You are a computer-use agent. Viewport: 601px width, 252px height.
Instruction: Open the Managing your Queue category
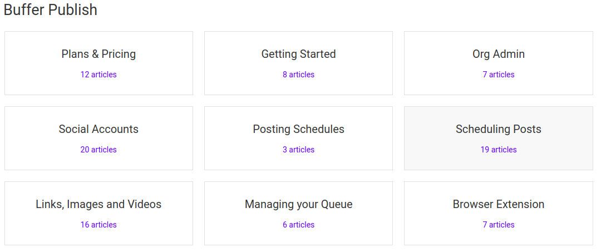click(298, 204)
